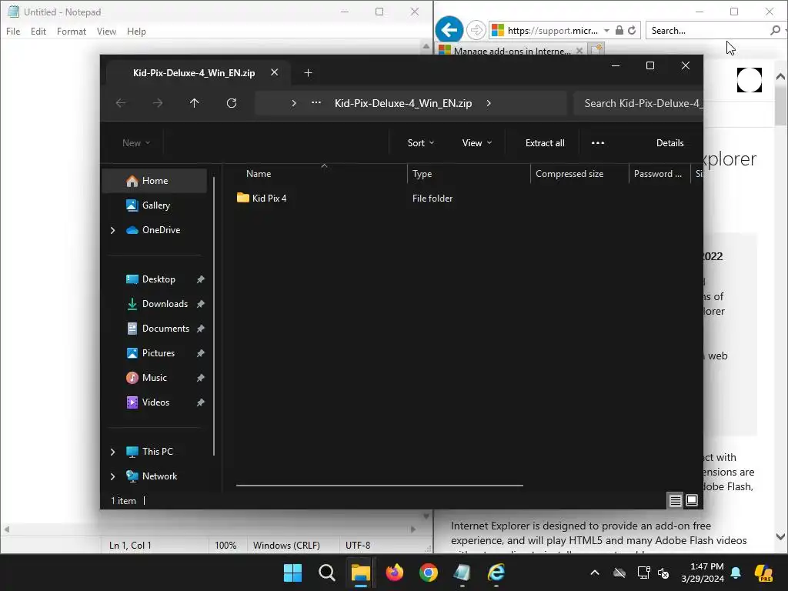Toggle the Details pane
Viewport: 788px width, 591px height.
670,143
